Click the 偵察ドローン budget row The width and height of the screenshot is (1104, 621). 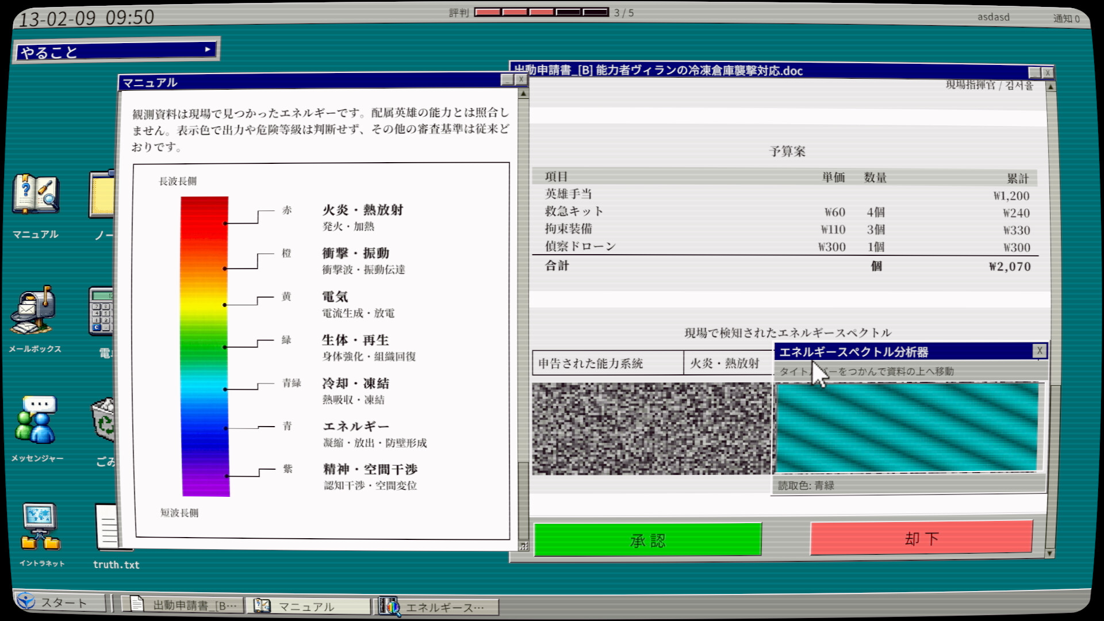point(786,247)
